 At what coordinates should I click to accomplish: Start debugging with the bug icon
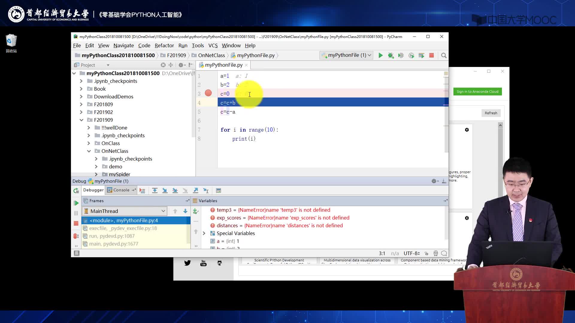point(391,55)
